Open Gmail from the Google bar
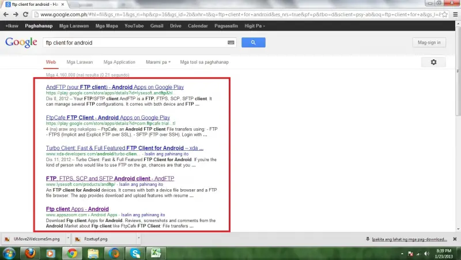Image resolution: width=461 pixels, height=260 pixels. tap(157, 26)
